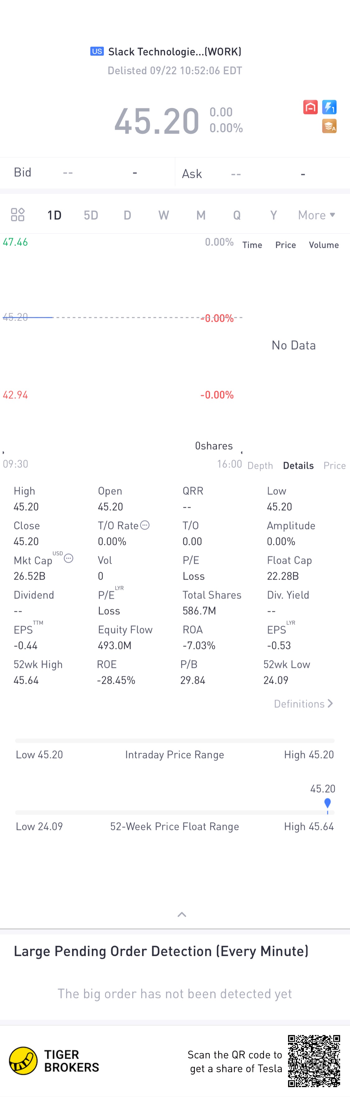Click the orange stacked layers icon
This screenshot has height=1097, width=350.
pyautogui.click(x=329, y=126)
